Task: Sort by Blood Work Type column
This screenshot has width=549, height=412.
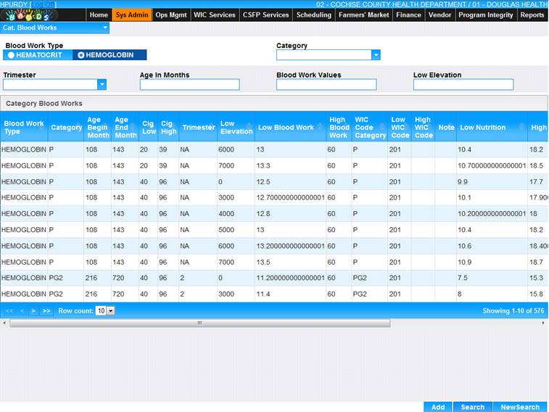Action: tap(24, 128)
